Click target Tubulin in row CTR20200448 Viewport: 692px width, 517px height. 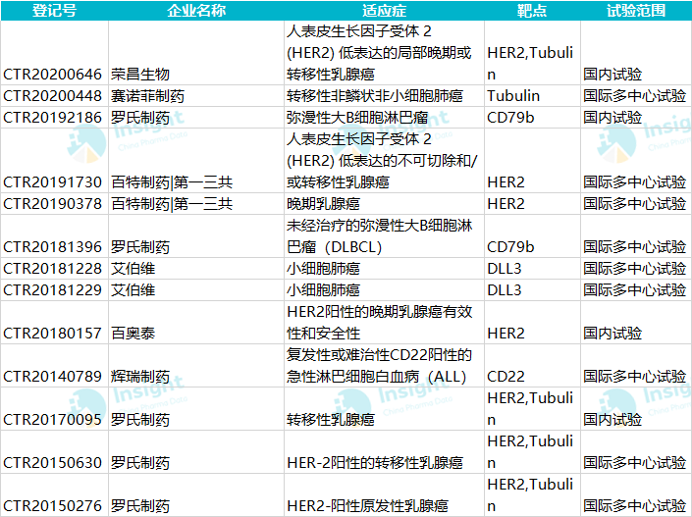tap(513, 96)
